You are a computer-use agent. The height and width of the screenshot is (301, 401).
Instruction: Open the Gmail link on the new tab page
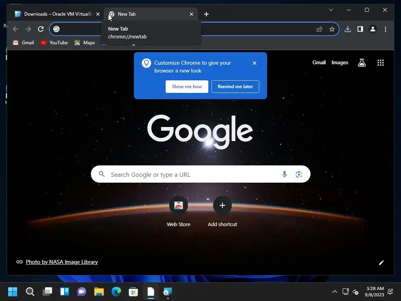tap(319, 62)
